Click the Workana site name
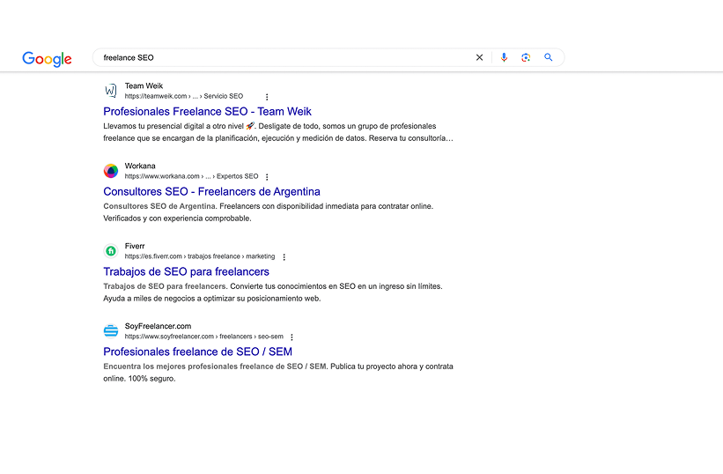The height and width of the screenshot is (474, 723). click(x=140, y=166)
